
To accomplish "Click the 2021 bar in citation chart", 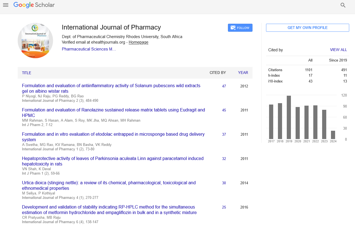I will 306,122.
